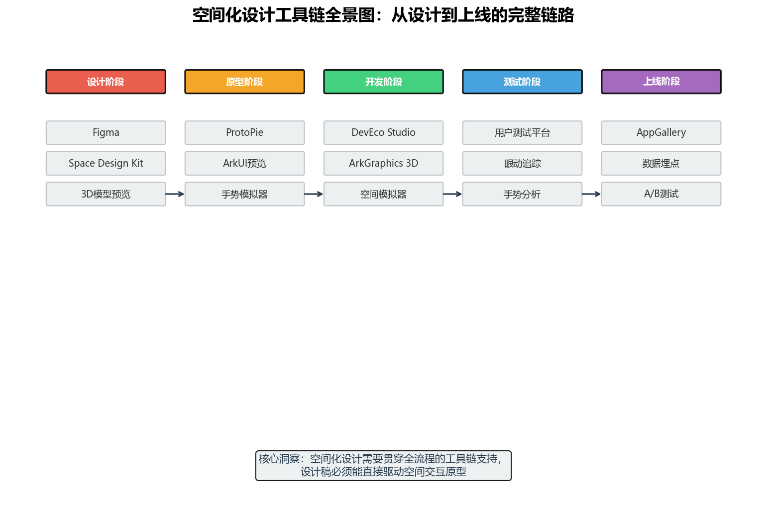
Task: Click the 手势分析 box
Action: pyautogui.click(x=522, y=194)
